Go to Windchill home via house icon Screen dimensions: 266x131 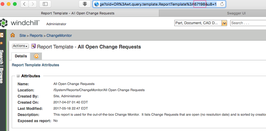[13, 35]
